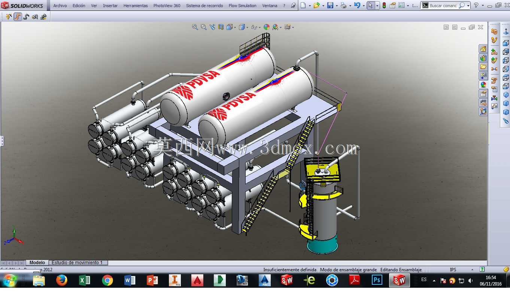
Task: Open Appearances color ball task pane tab
Action: point(483,85)
